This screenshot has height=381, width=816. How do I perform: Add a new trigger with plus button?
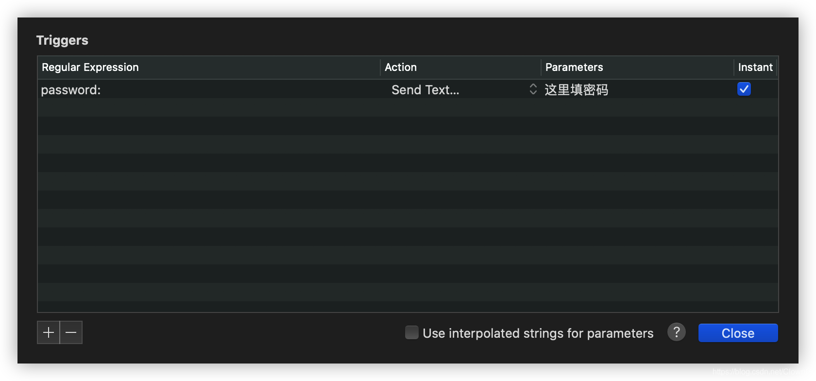[49, 332]
